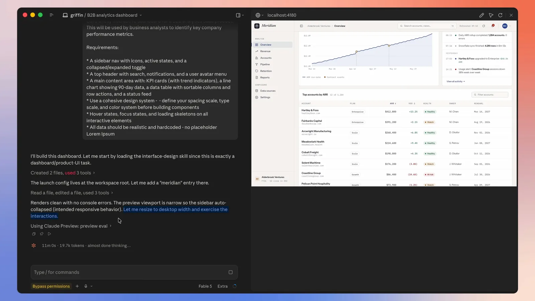
Task: Select the Fable 5 model button
Action: tap(205, 286)
